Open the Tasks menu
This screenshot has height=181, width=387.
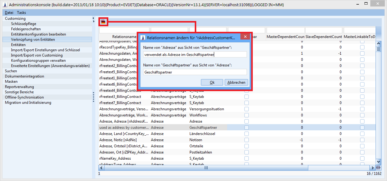tap(21, 13)
